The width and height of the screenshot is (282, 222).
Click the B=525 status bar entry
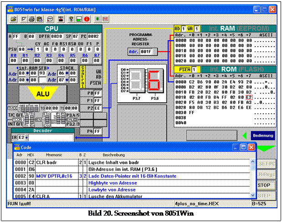pos(259,204)
